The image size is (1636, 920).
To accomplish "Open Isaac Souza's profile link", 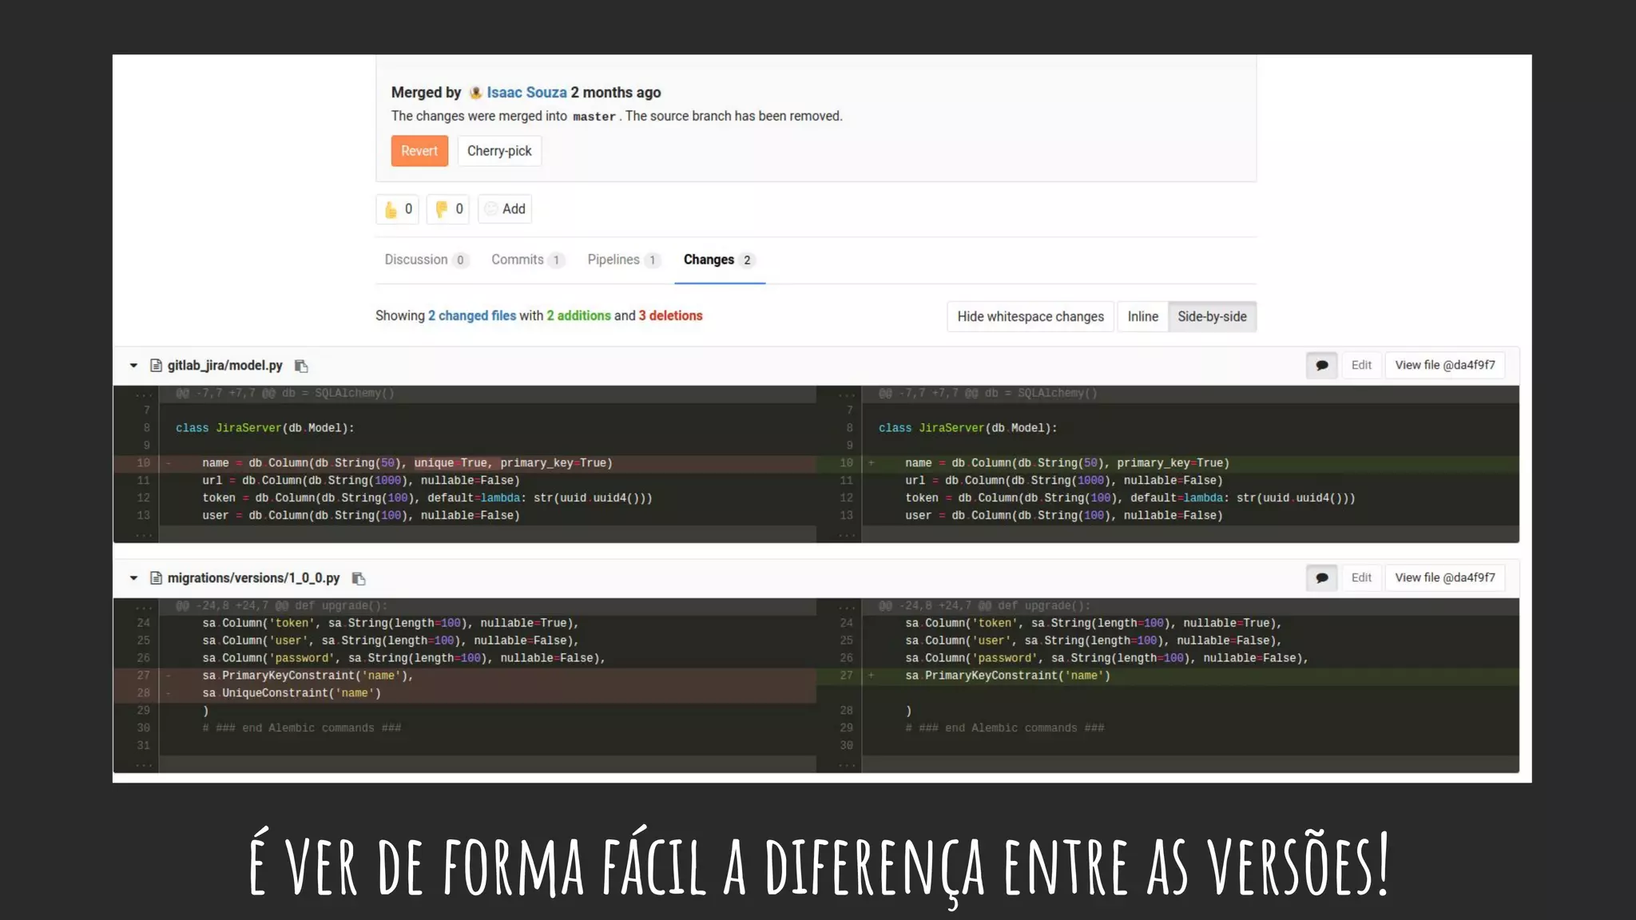I will pyautogui.click(x=526, y=93).
